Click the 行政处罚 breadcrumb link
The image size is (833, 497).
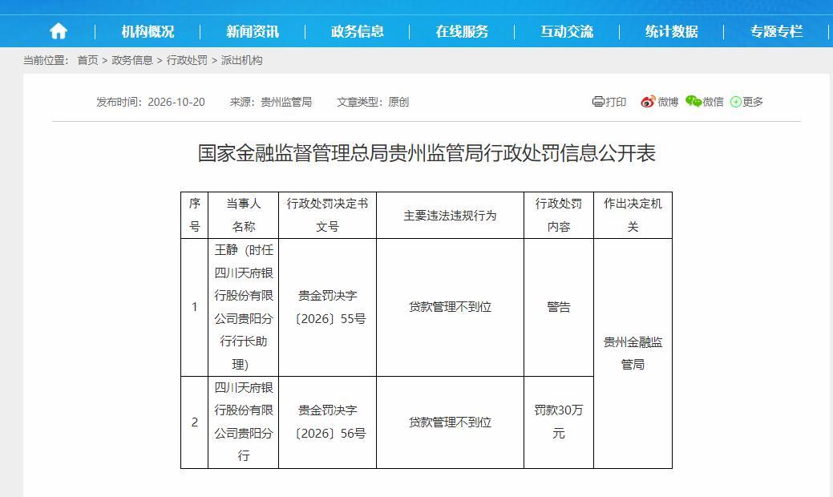[x=187, y=61]
